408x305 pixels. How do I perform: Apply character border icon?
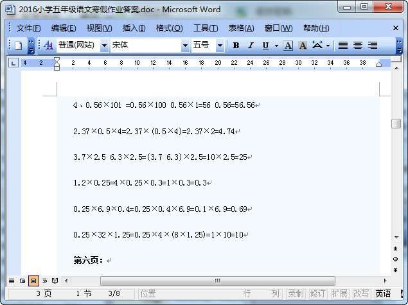point(288,46)
